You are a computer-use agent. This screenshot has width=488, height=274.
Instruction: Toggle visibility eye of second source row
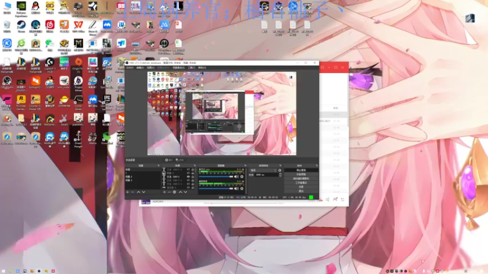pyautogui.click(x=188, y=173)
